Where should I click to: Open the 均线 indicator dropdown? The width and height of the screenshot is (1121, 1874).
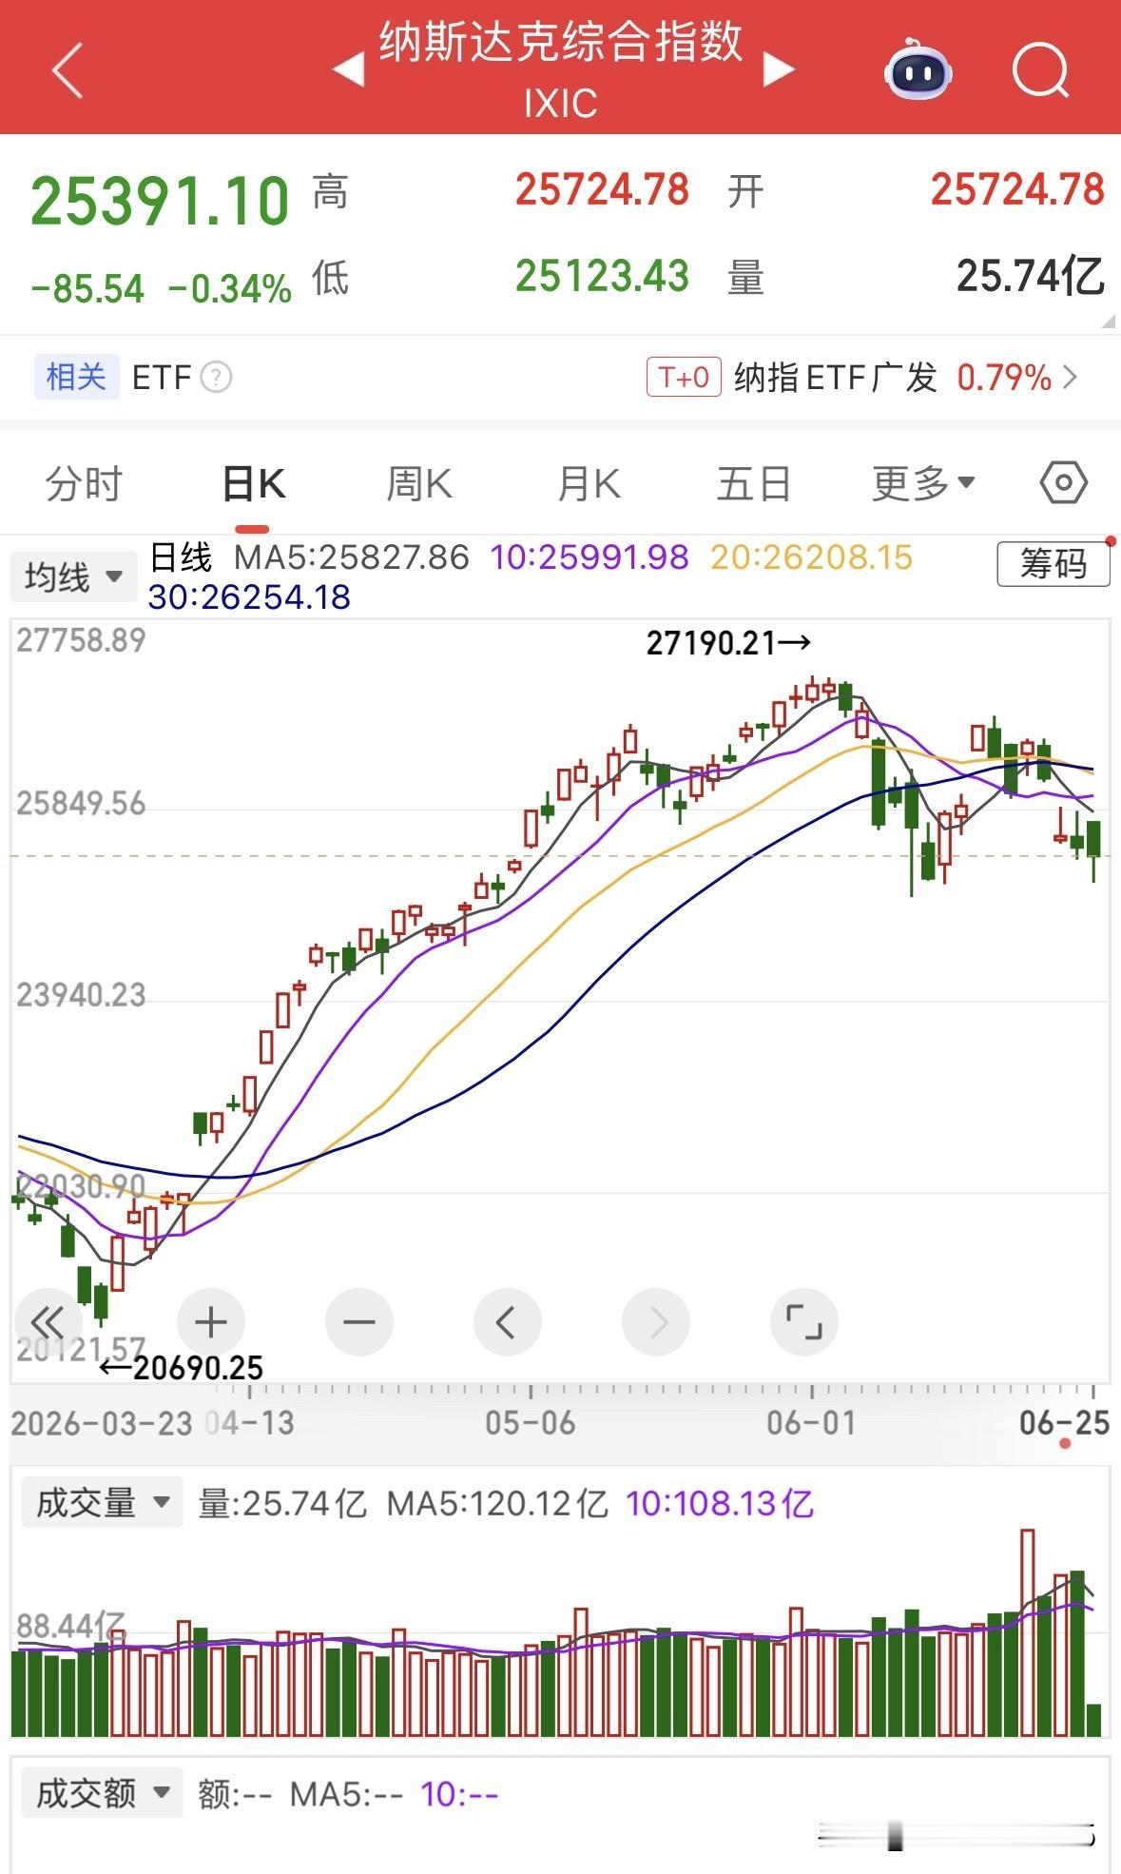pyautogui.click(x=73, y=576)
